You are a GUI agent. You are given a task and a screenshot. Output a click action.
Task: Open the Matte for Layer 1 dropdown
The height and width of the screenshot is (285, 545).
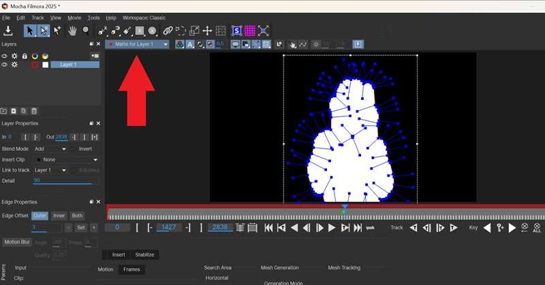tap(138, 44)
